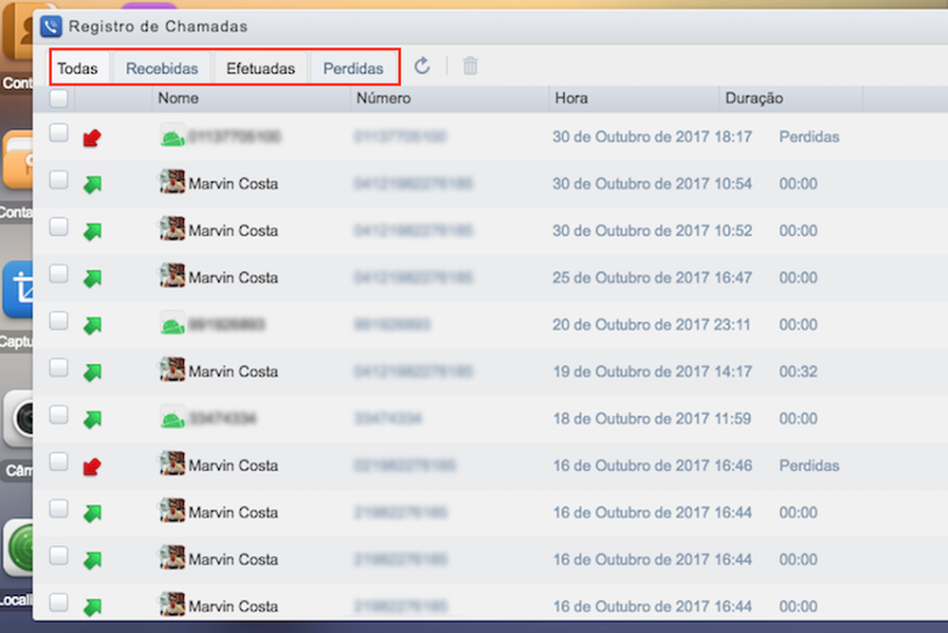Viewport: 948px width, 633px height.
Task: Click Marvin Costa photo in 14:17 row
Action: click(173, 370)
